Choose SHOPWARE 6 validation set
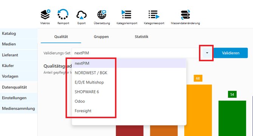Screen dimensions: 253x136 tap(129, 92)
